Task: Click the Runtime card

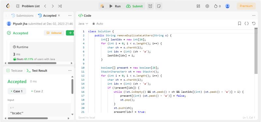Action: pyautogui.click(x=42, y=51)
